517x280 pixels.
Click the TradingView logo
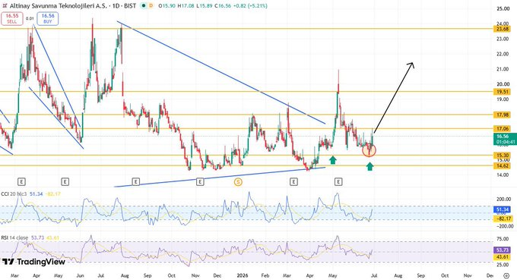[x=33, y=262]
